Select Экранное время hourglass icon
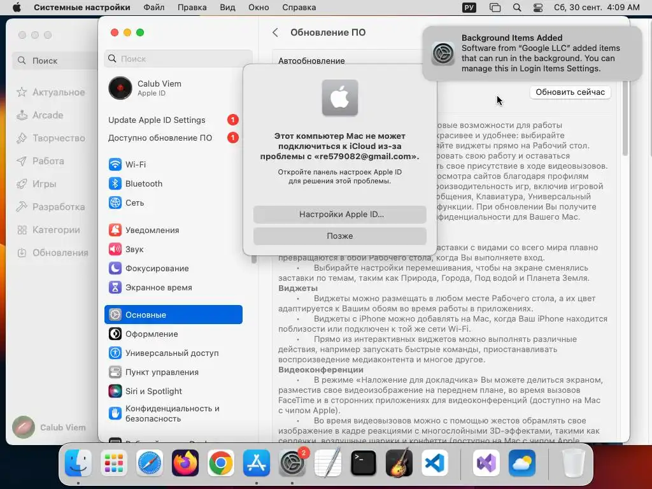 (x=115, y=287)
